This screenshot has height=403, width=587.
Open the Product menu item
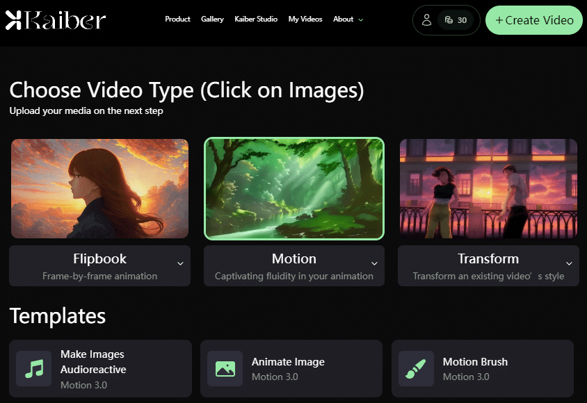177,19
